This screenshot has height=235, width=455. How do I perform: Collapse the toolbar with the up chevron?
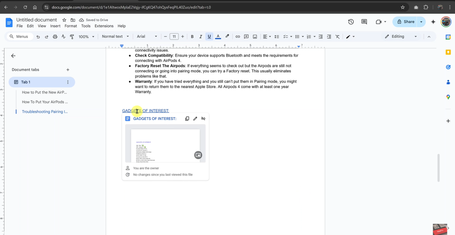point(429,36)
